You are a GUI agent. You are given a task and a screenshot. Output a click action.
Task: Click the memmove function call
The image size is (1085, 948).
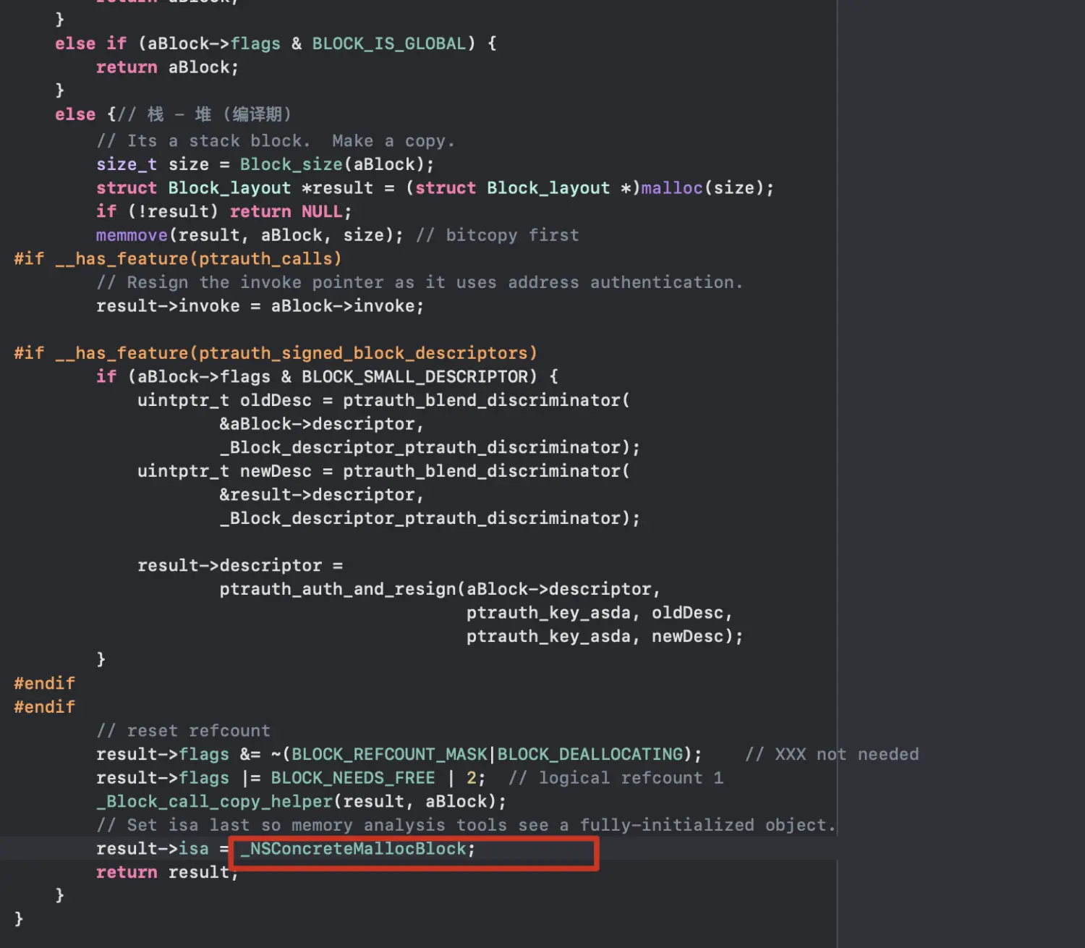[132, 235]
